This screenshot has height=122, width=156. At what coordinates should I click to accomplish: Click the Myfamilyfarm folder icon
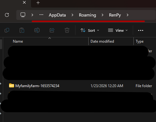(x=12, y=86)
